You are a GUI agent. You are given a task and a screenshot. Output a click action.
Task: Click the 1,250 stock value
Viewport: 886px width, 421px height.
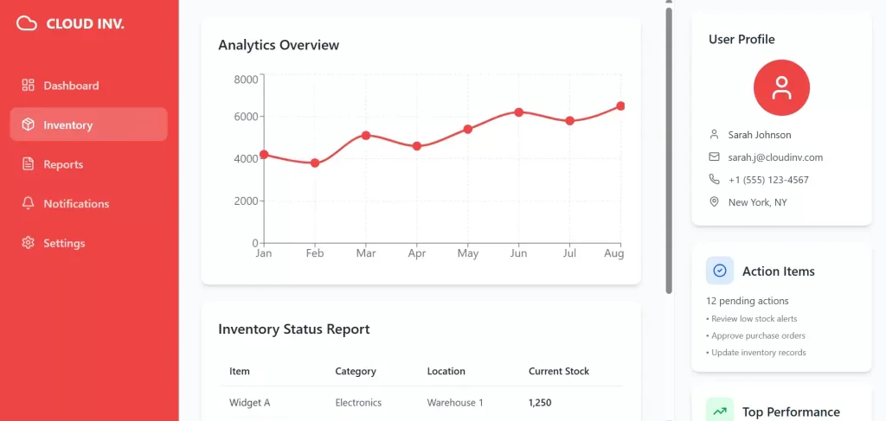pyautogui.click(x=540, y=403)
